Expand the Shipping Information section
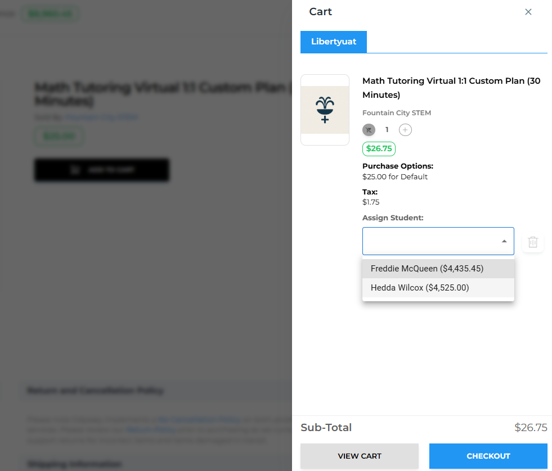The image size is (552, 471). tap(75, 464)
